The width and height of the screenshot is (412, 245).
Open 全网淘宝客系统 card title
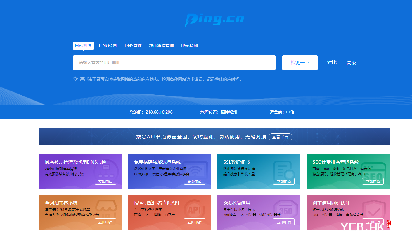pyautogui.click(x=61, y=203)
